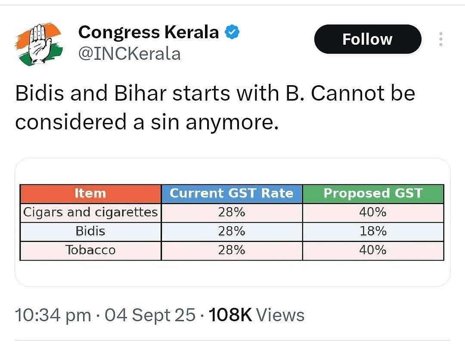Select the blue Current GST Rate header
Viewport: 465px width, 344px height.
click(232, 193)
